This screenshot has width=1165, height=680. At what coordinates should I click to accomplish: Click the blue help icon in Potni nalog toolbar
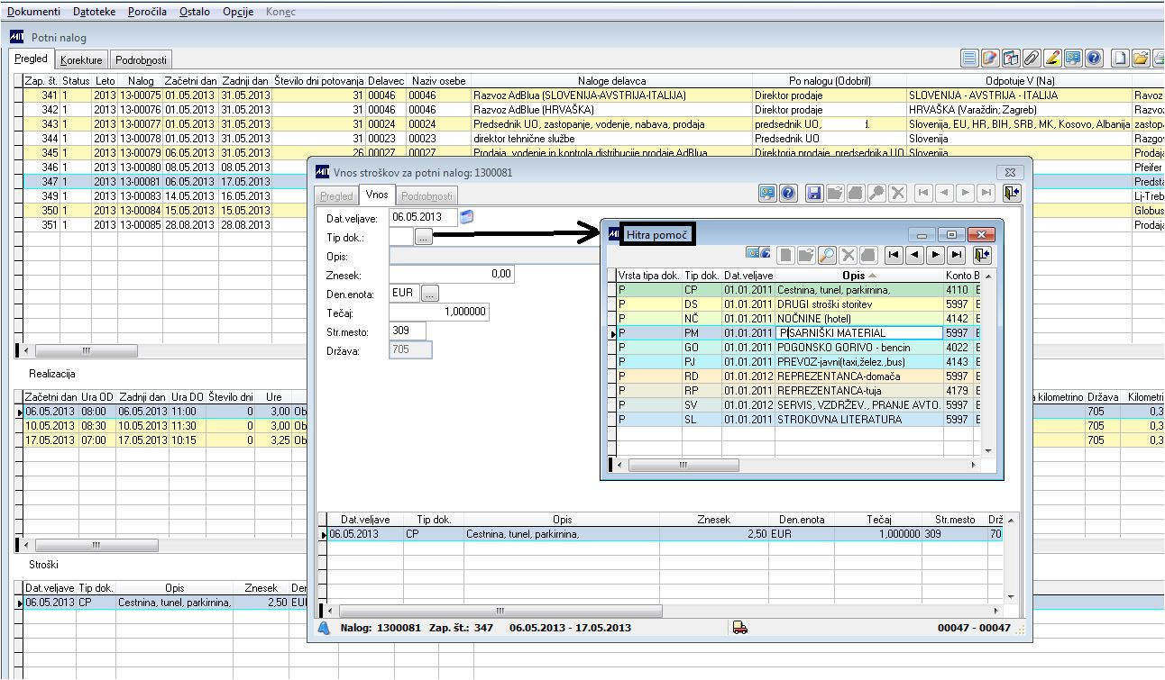pyautogui.click(x=1094, y=59)
